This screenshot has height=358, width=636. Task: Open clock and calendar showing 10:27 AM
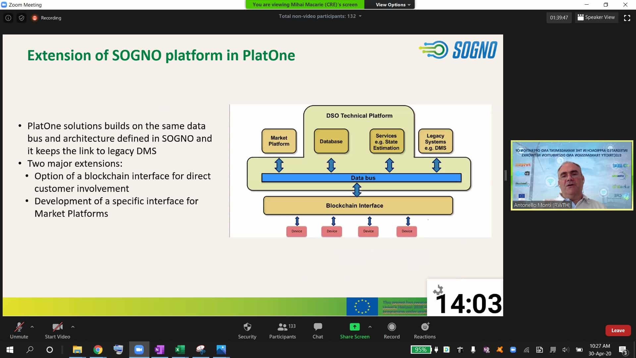click(600, 350)
